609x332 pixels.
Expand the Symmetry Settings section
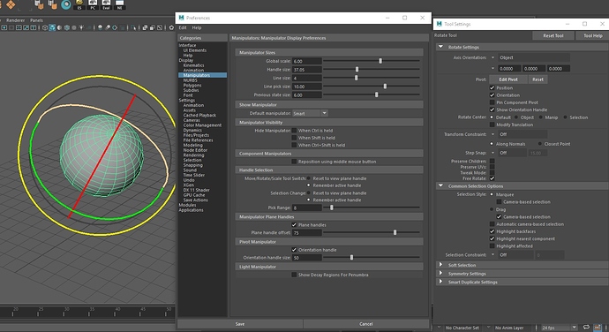440,274
